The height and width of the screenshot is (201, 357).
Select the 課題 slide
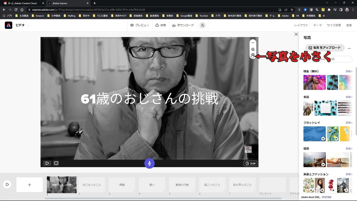coord(122,185)
